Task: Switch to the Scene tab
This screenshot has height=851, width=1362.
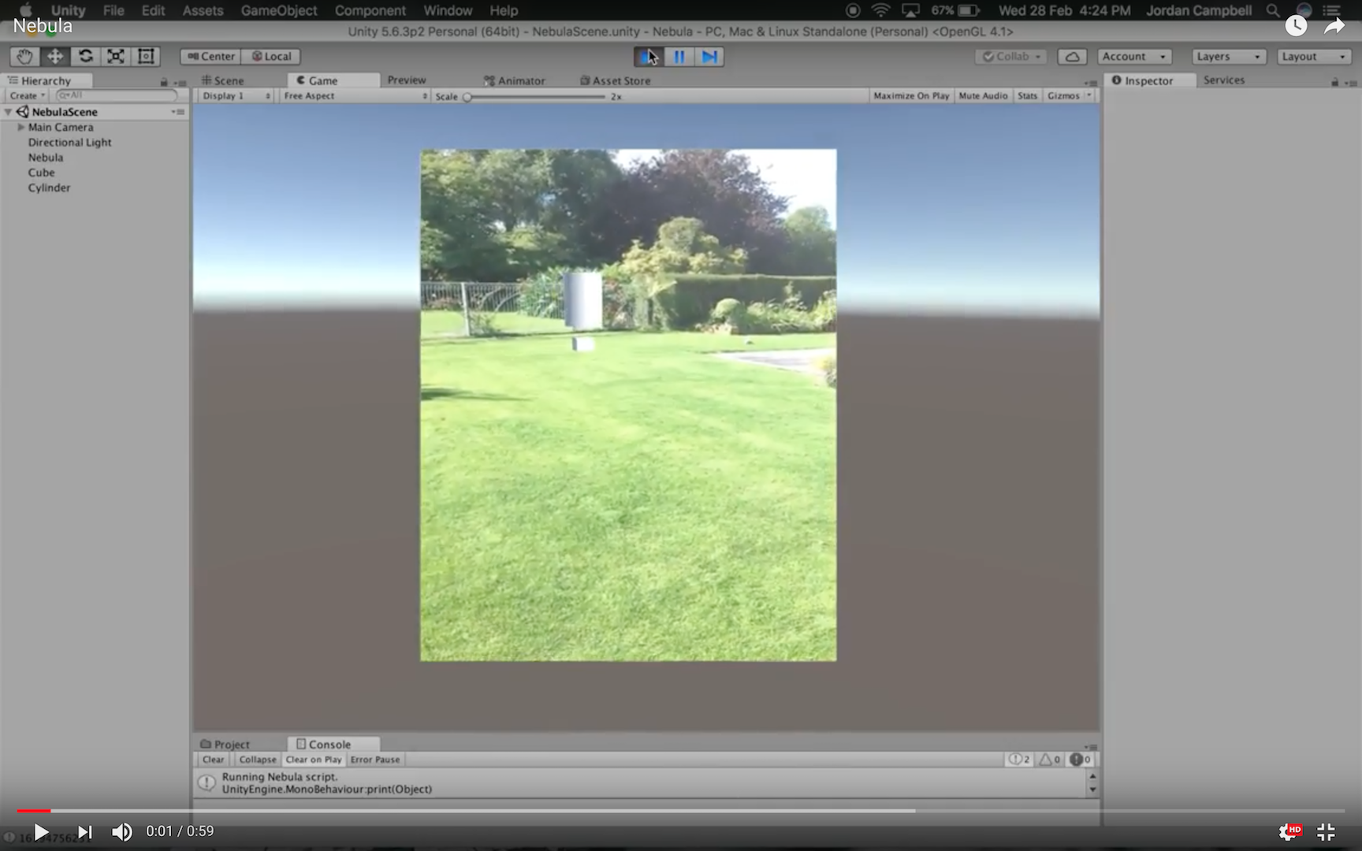Action: point(223,80)
